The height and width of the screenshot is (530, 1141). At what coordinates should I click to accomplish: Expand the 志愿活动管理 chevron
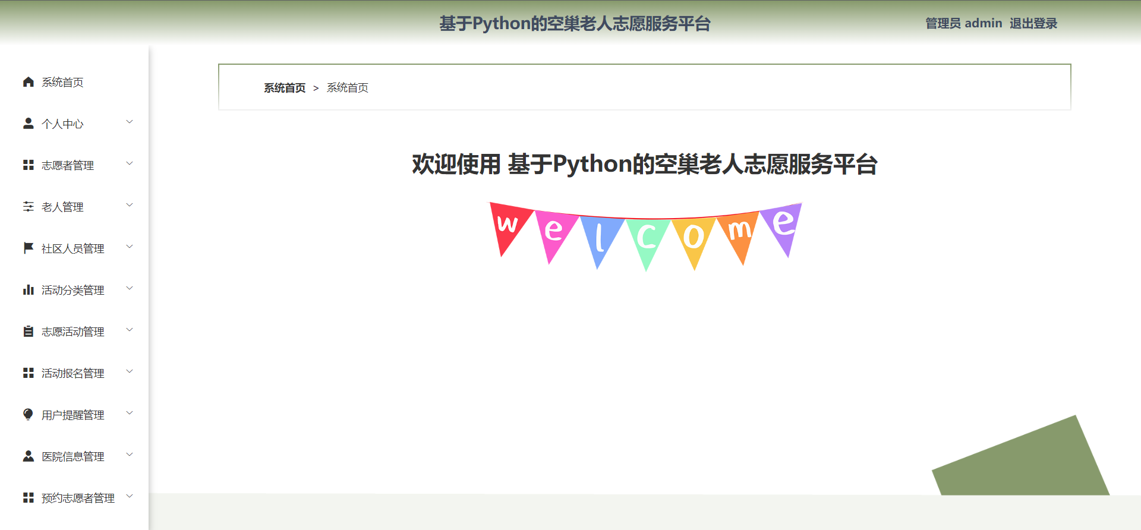tap(130, 330)
